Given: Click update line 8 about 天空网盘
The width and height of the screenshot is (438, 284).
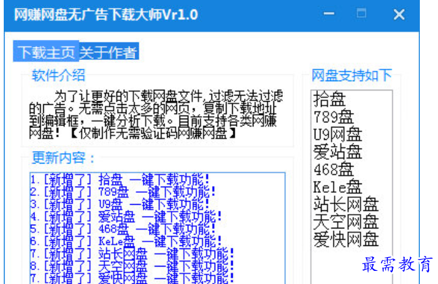Looking at the screenshot, I should tap(133, 266).
